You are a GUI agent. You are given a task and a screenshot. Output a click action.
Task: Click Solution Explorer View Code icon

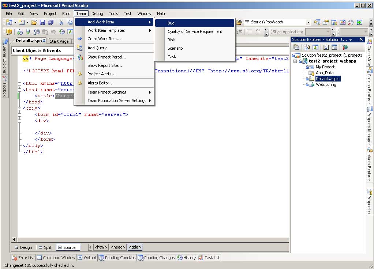pos(326,47)
